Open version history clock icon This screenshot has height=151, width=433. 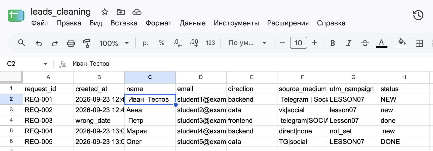pyautogui.click(x=418, y=15)
